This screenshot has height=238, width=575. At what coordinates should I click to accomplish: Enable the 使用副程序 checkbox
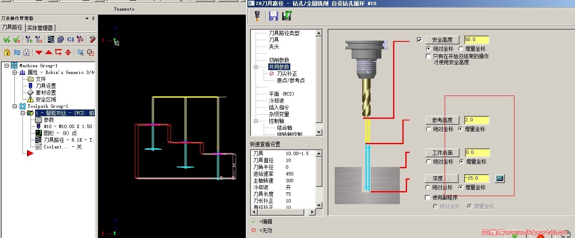coord(428,197)
